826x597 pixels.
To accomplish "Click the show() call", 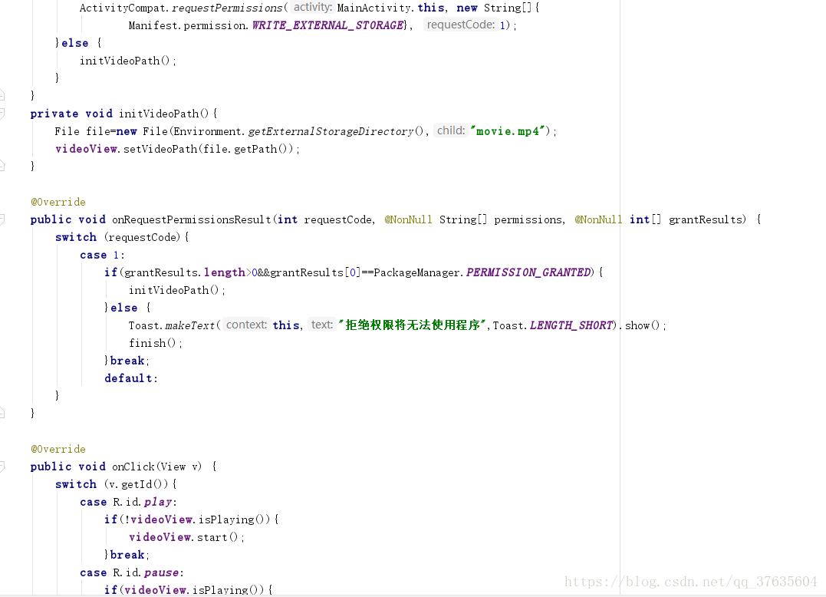I will (x=642, y=325).
